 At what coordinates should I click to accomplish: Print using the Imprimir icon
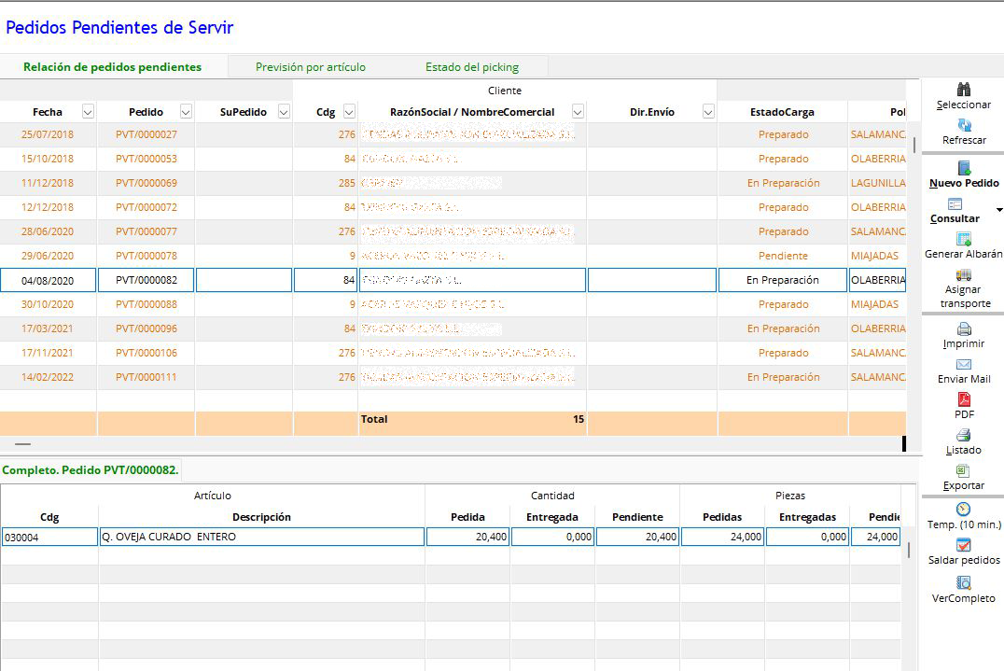(964, 329)
